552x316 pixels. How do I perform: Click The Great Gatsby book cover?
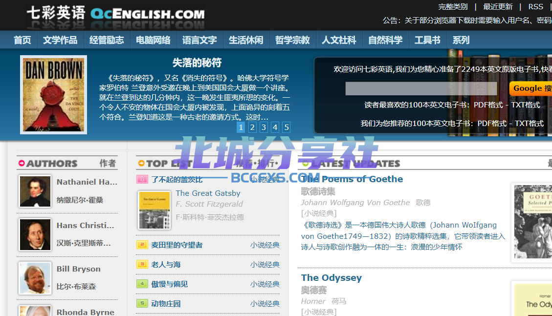tap(155, 210)
